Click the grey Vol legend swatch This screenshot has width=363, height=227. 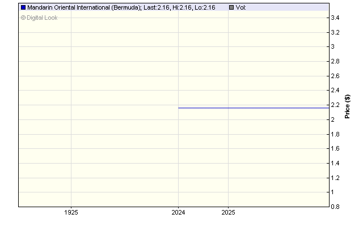pyautogui.click(x=231, y=7)
